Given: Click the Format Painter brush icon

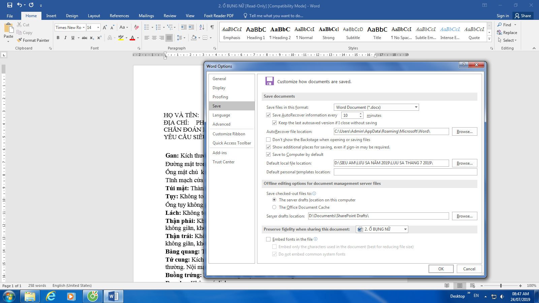Looking at the screenshot, I should 20,40.
